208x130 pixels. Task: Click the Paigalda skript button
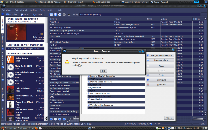pos(160,60)
